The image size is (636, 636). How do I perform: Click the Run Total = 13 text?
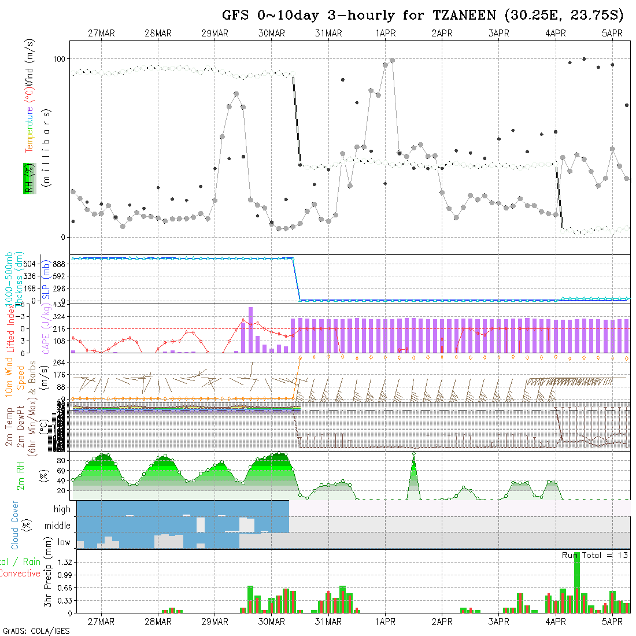pos(595,555)
